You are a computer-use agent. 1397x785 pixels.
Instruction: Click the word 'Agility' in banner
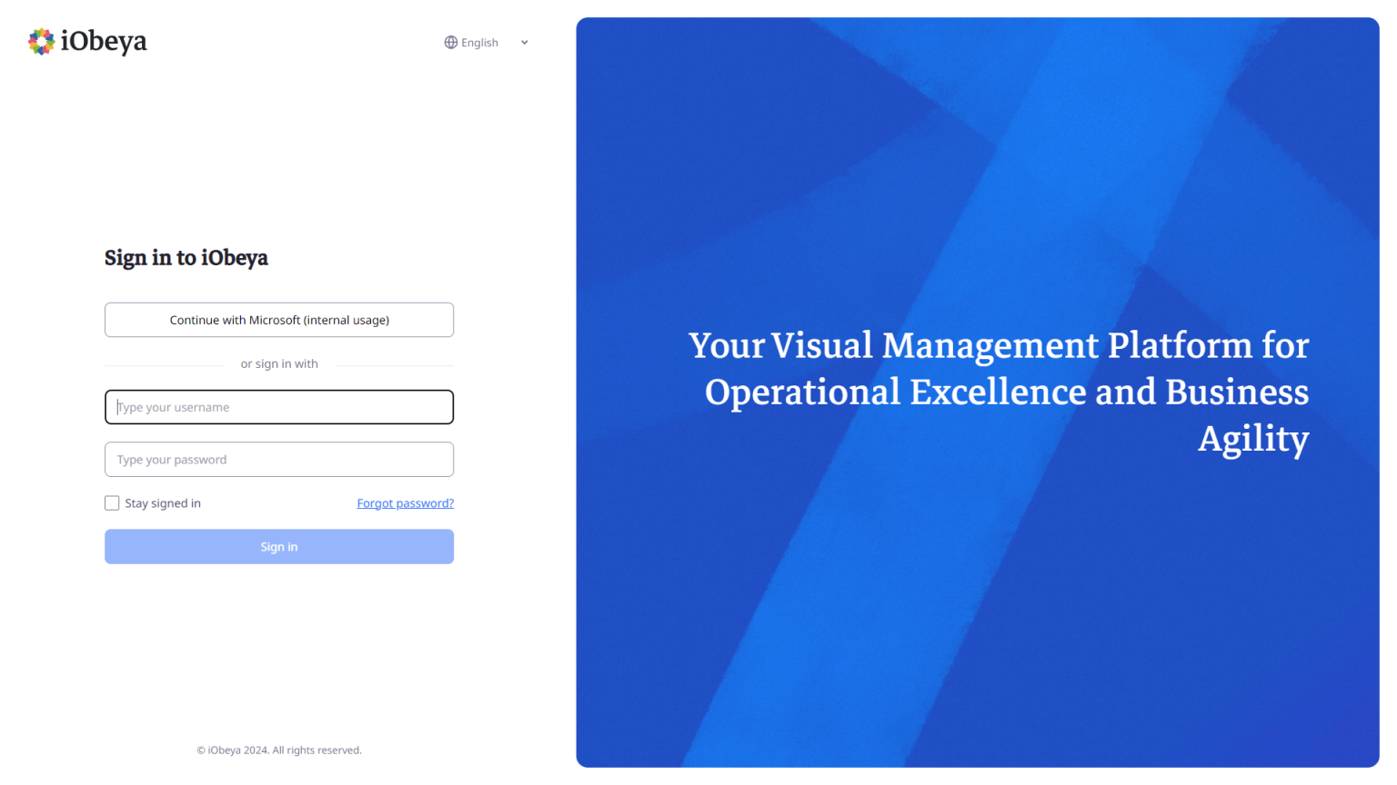1252,439
